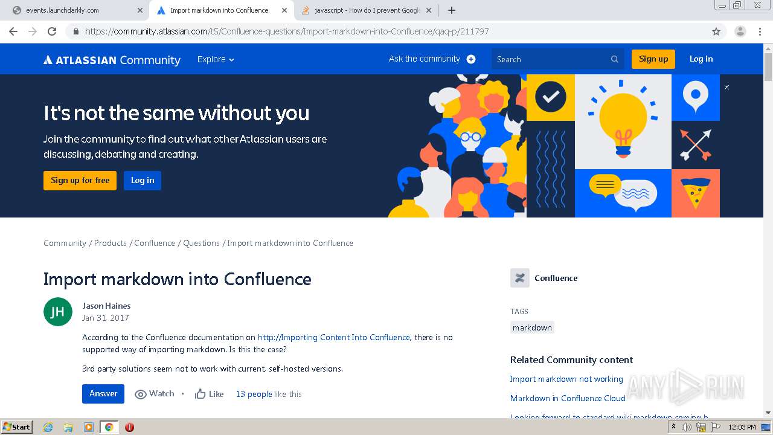Open Products breadcrumb link

(111, 243)
